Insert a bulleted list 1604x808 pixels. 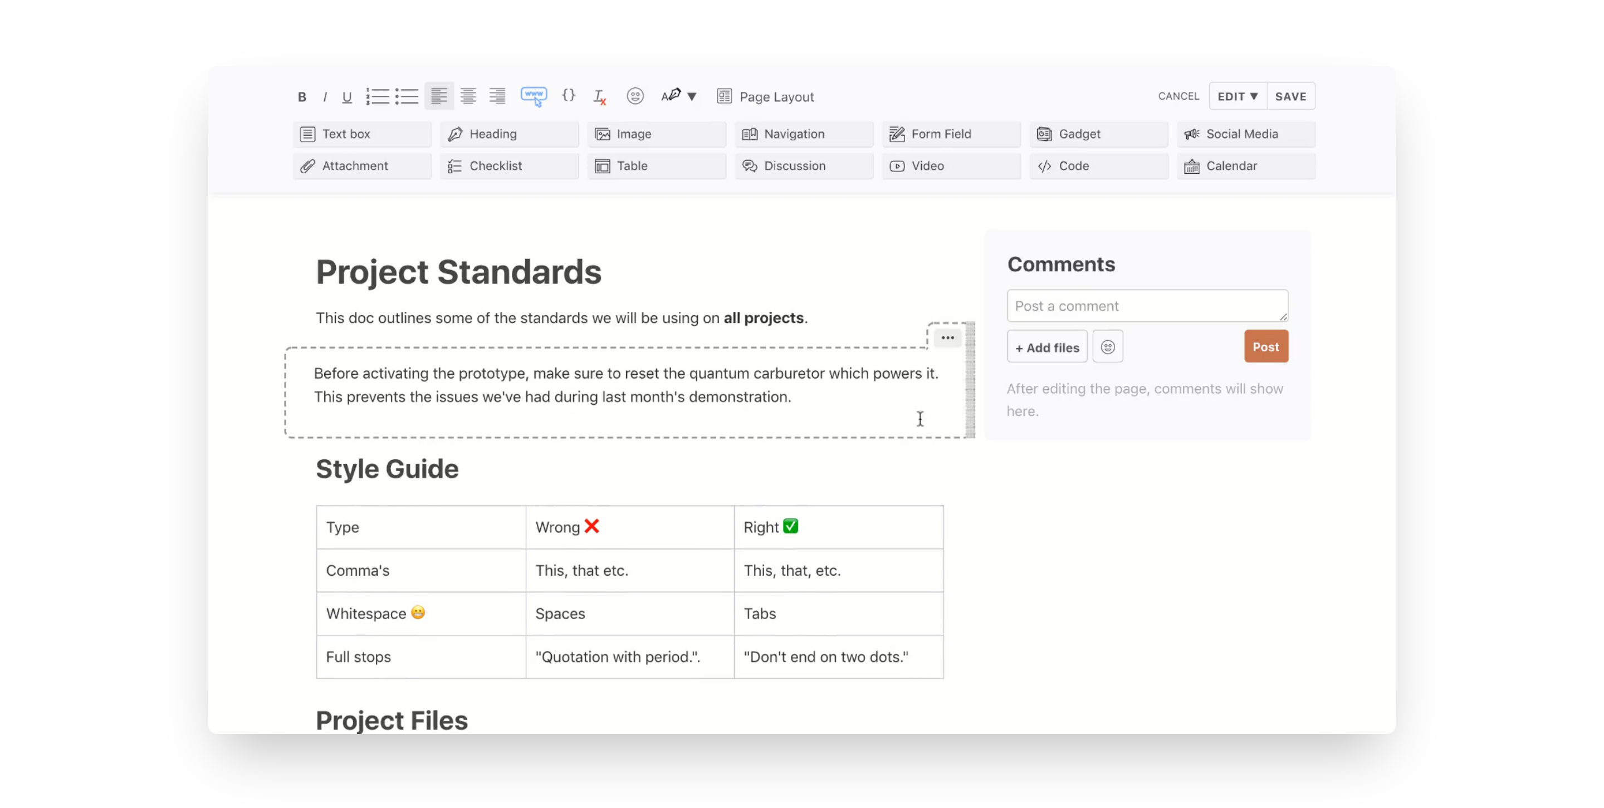click(x=407, y=96)
